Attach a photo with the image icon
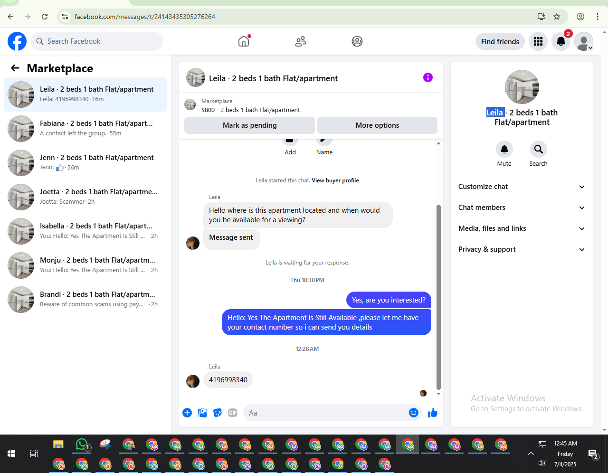This screenshot has width=608, height=473. click(x=203, y=413)
